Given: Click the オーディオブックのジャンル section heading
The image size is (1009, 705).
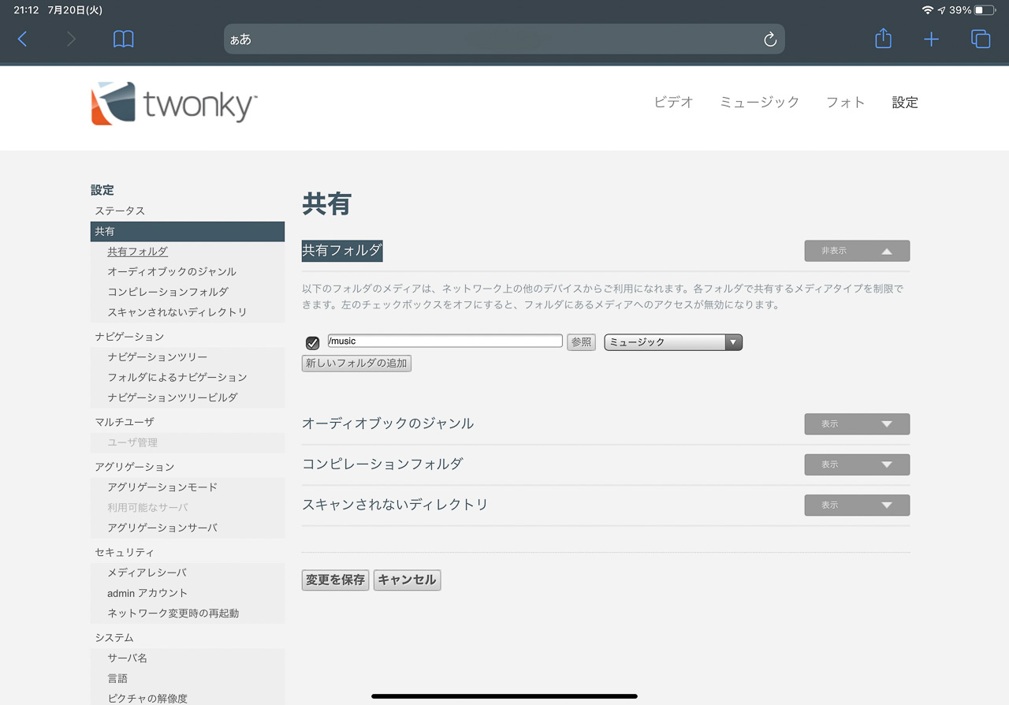Looking at the screenshot, I should coord(388,423).
